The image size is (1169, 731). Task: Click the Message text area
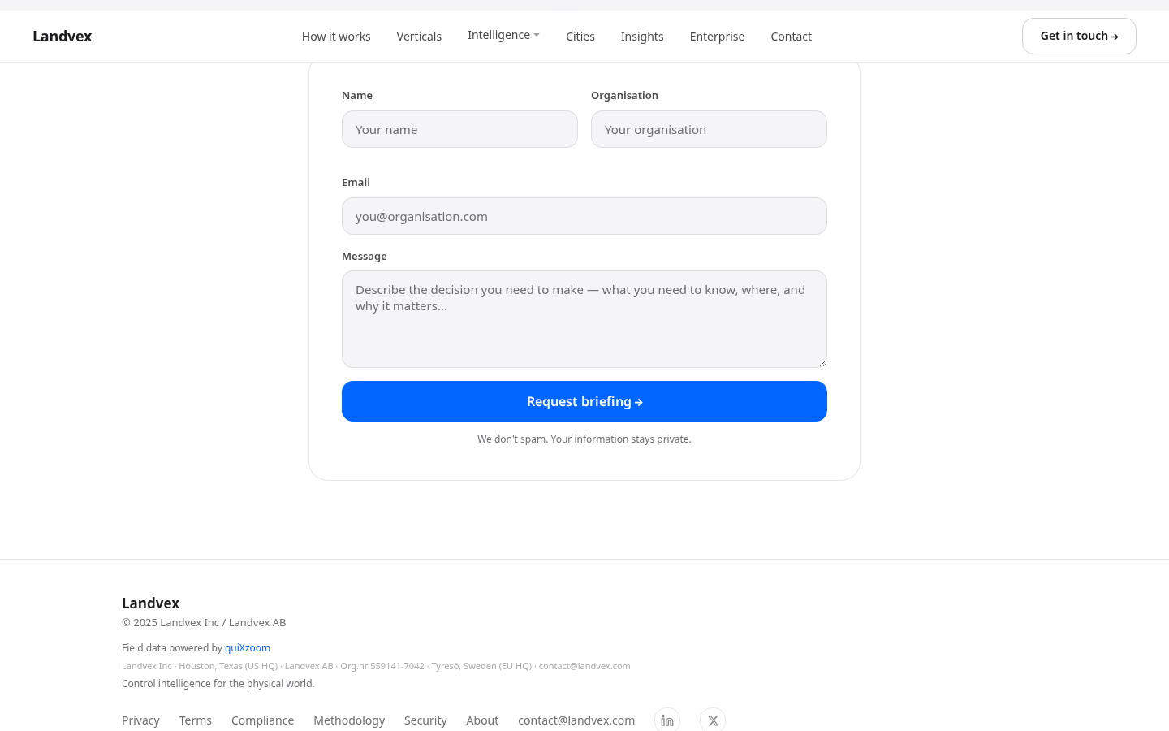point(584,319)
